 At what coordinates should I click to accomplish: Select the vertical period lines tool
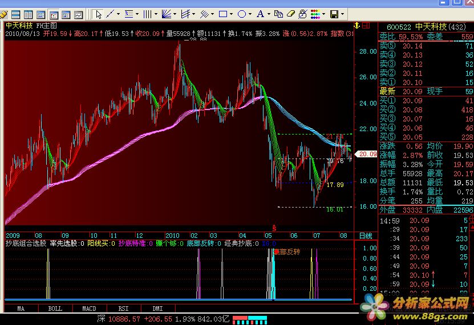tap(148, 14)
